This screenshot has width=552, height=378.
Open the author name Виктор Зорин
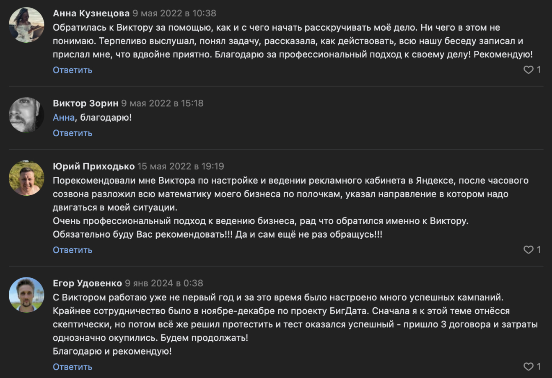click(86, 104)
